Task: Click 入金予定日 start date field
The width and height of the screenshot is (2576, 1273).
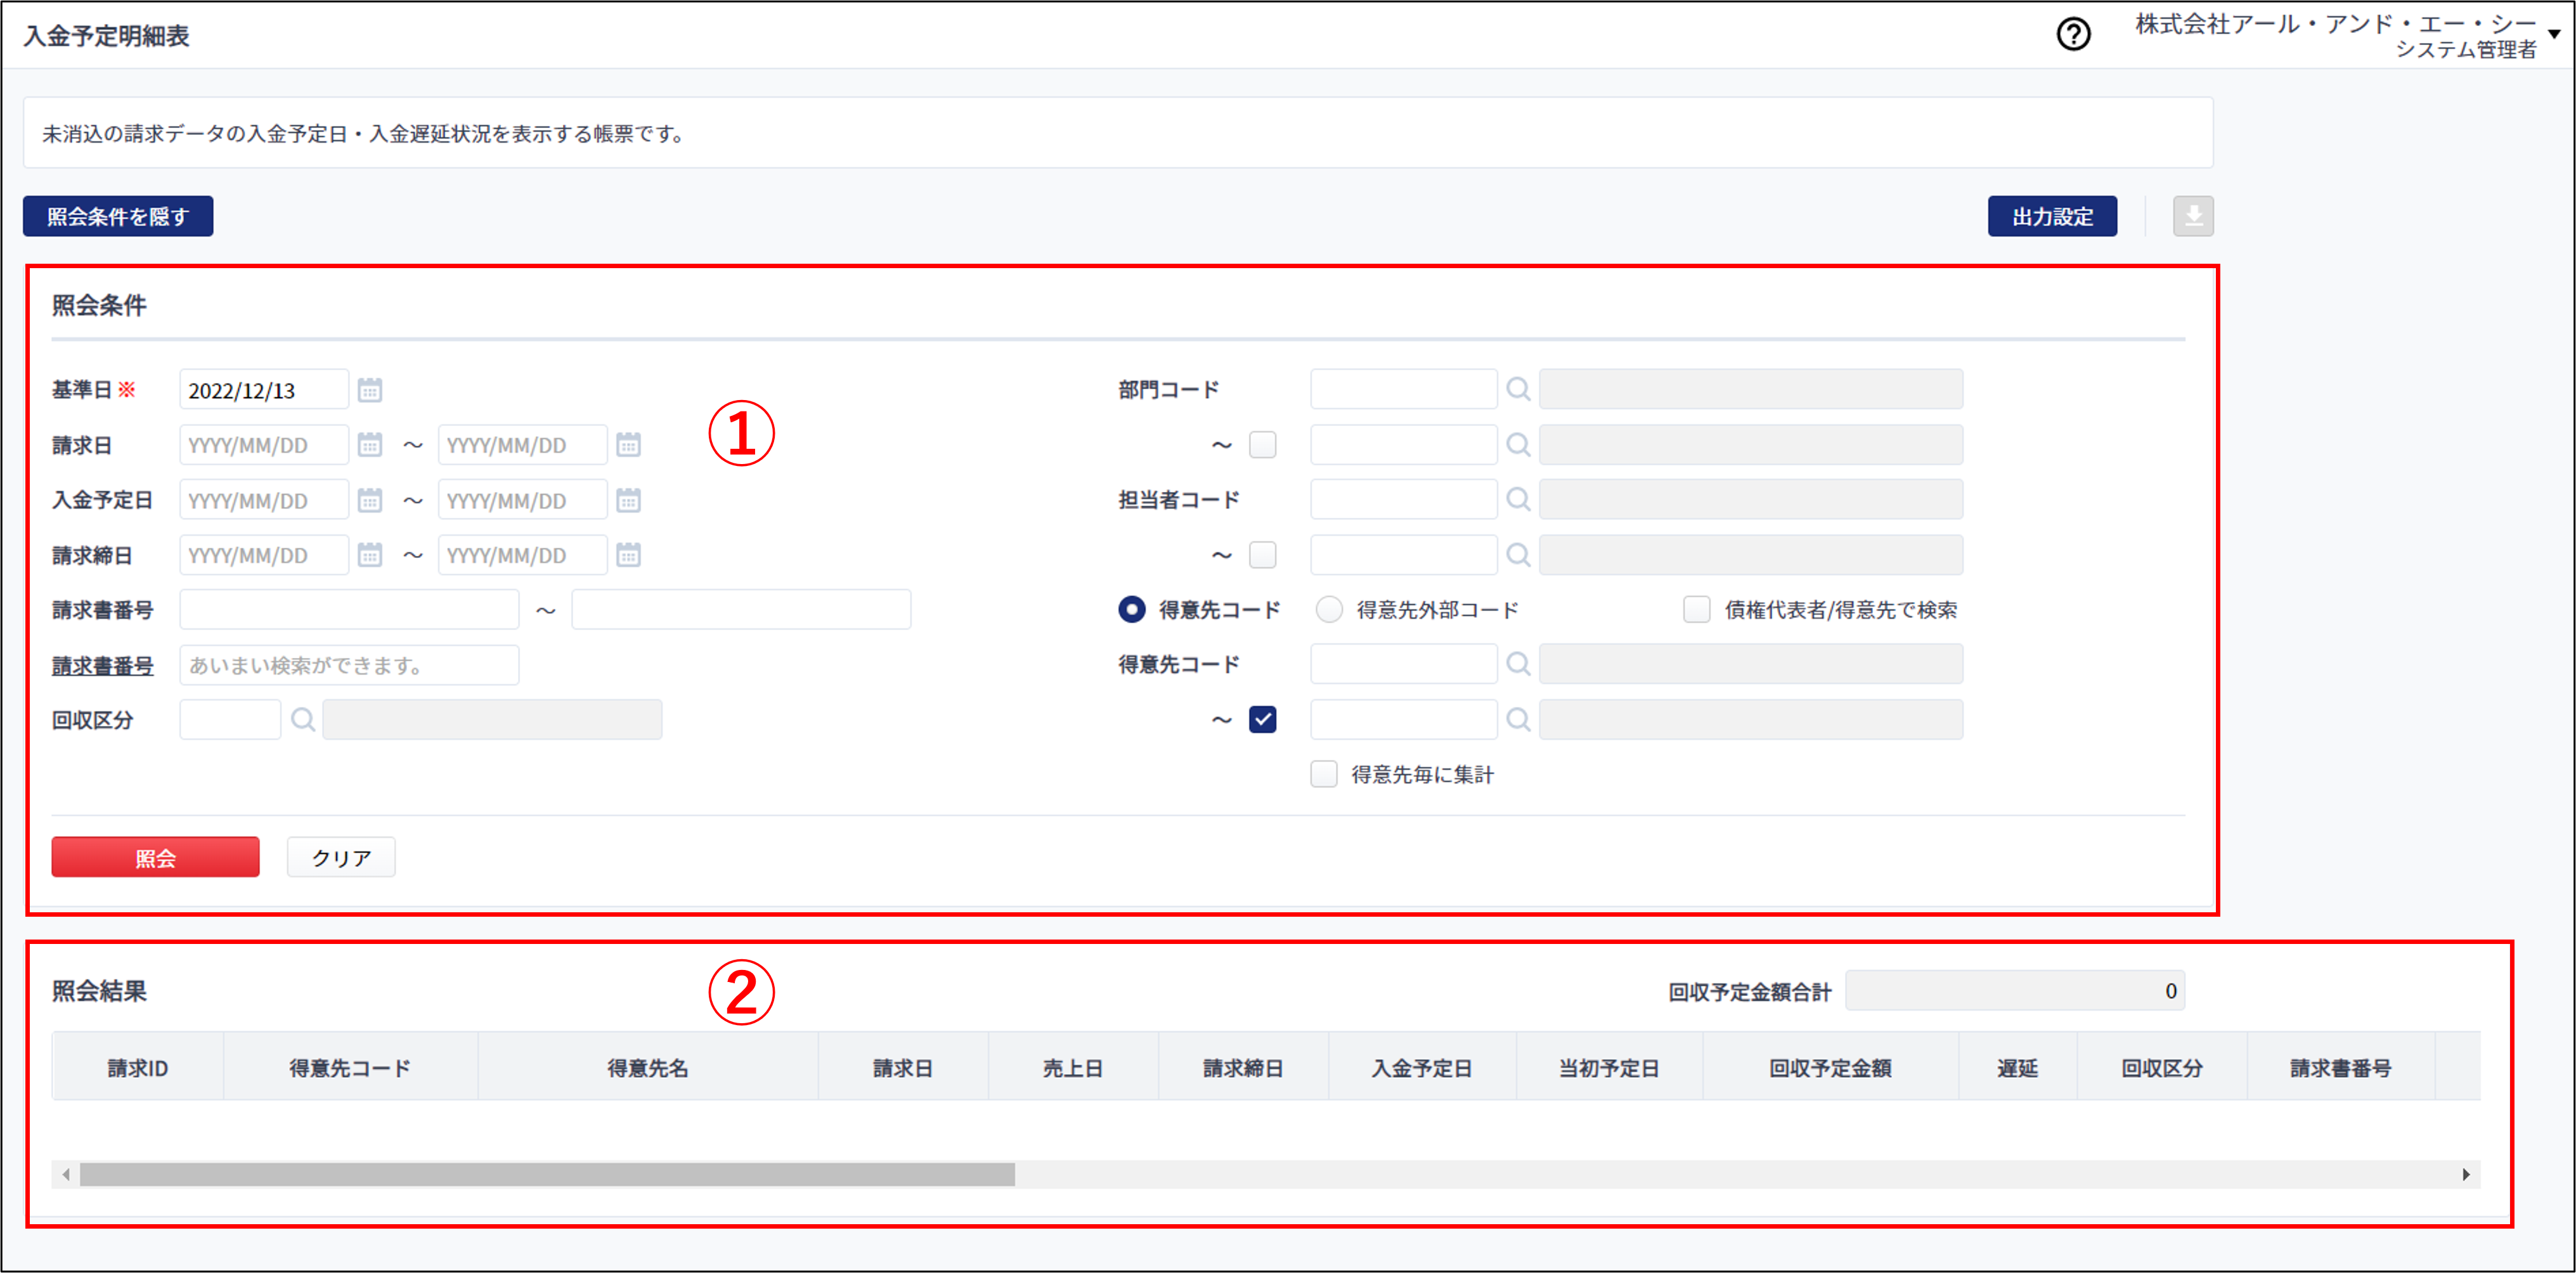Action: pos(264,500)
